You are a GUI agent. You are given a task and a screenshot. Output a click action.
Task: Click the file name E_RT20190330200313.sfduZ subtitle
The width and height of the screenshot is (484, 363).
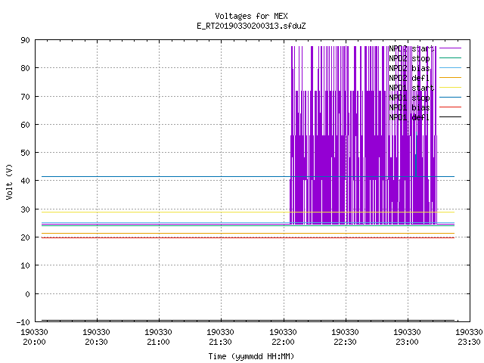coord(251,26)
